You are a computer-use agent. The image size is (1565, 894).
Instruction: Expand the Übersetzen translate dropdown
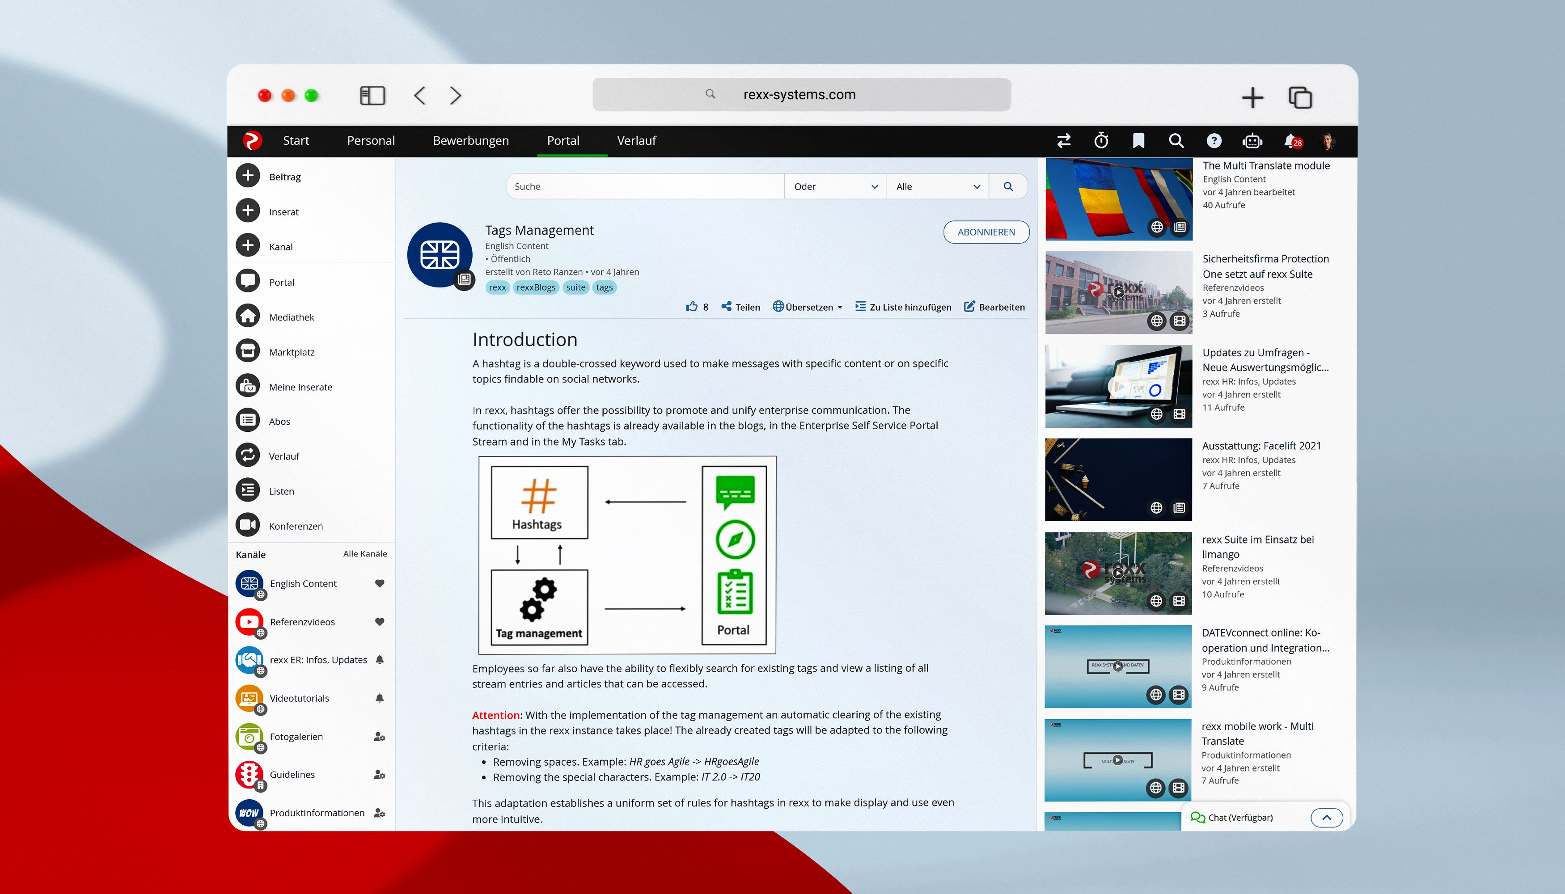tap(808, 307)
